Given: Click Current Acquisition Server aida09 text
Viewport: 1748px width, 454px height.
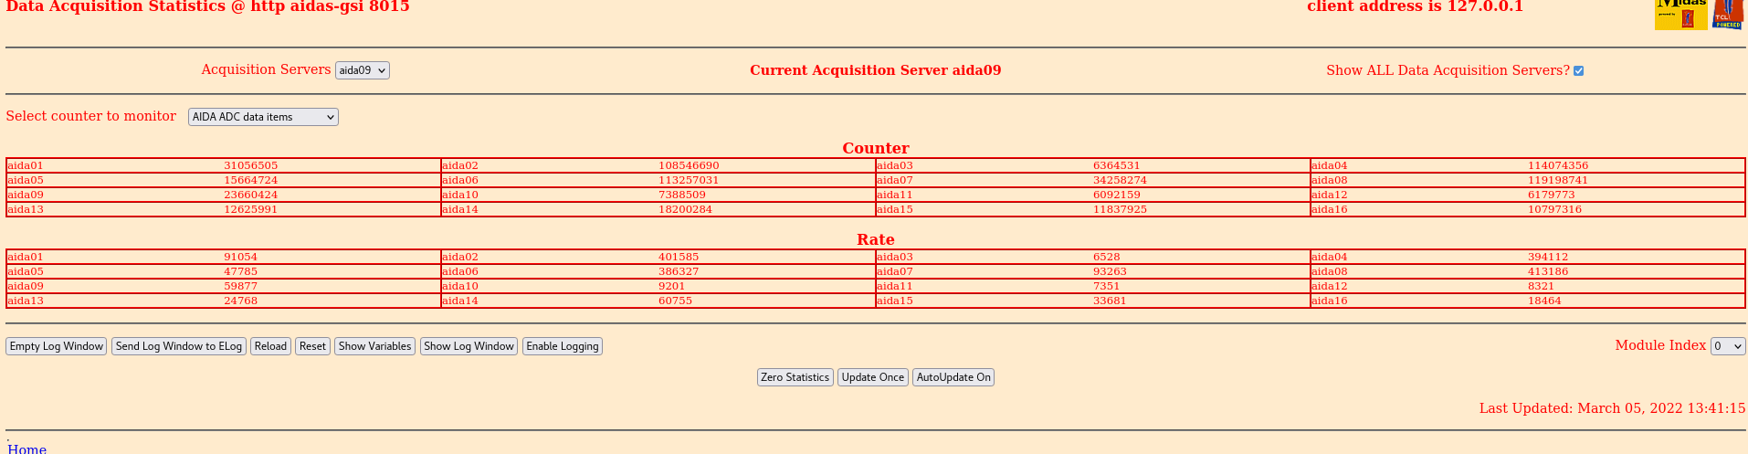Looking at the screenshot, I should pyautogui.click(x=876, y=70).
